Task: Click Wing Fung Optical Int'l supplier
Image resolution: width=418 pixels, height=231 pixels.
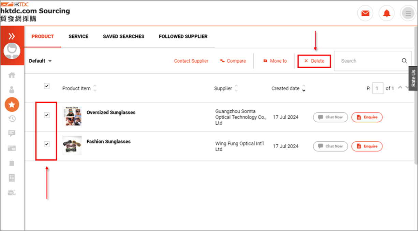Action: pyautogui.click(x=239, y=147)
